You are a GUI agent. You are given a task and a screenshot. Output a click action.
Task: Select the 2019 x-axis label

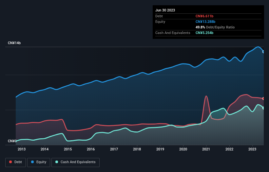[160, 149]
